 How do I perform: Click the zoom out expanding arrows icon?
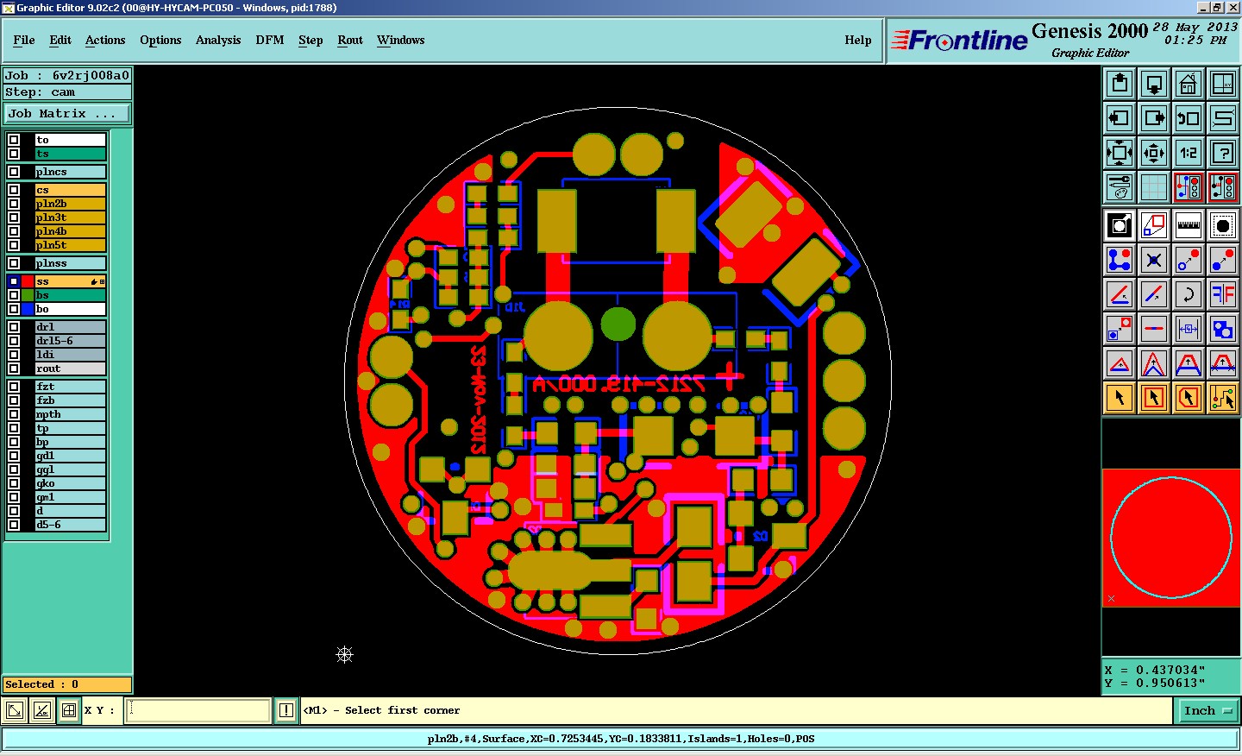click(x=1120, y=153)
